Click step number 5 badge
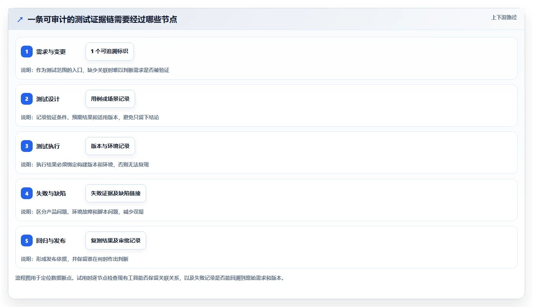This screenshot has width=533, height=307. pyautogui.click(x=27, y=240)
